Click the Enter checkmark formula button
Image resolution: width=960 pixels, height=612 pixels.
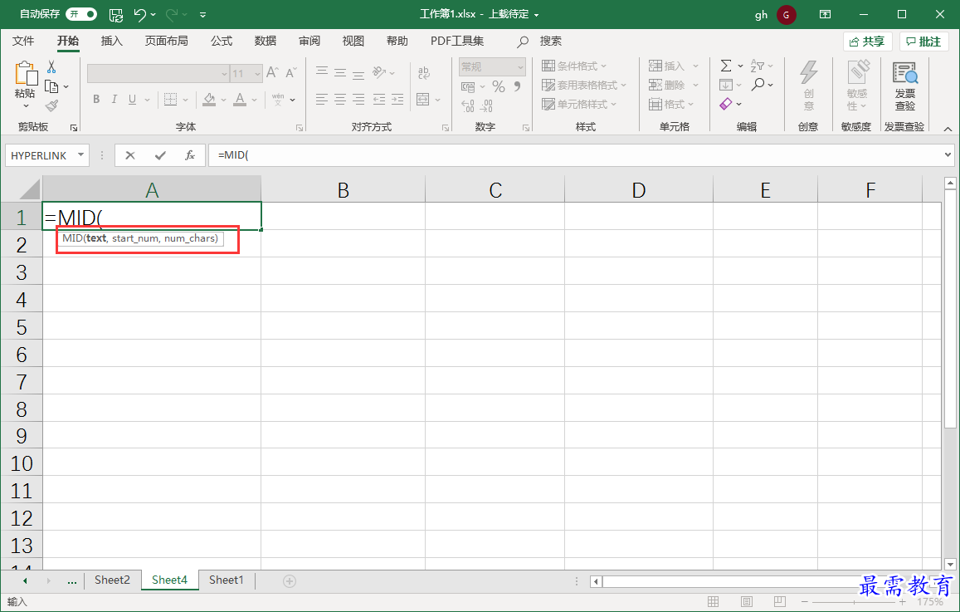coord(160,155)
